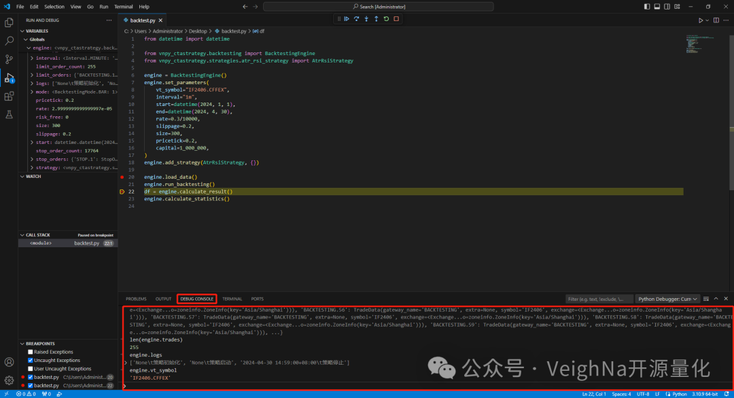This screenshot has width=734, height=398.
Task: Click the Continue debug button
Action: 347,19
